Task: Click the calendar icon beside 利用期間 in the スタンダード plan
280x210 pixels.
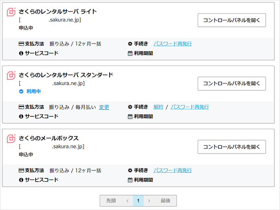Action: click(130, 116)
